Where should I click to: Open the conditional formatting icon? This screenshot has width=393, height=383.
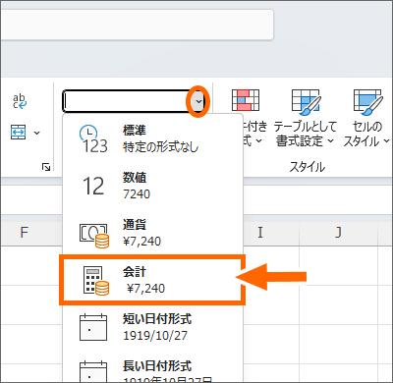(x=246, y=100)
